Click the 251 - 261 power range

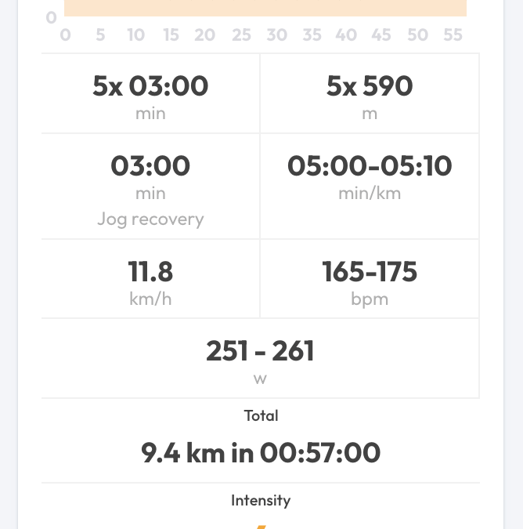pos(260,350)
